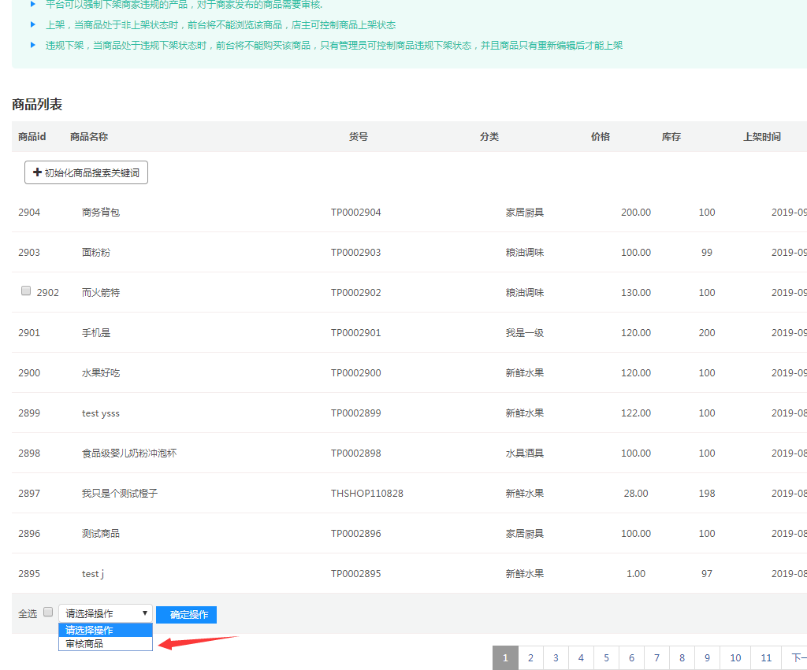Toggle the 全选 select-all checkbox
This screenshot has height=670, width=807.
point(48,613)
